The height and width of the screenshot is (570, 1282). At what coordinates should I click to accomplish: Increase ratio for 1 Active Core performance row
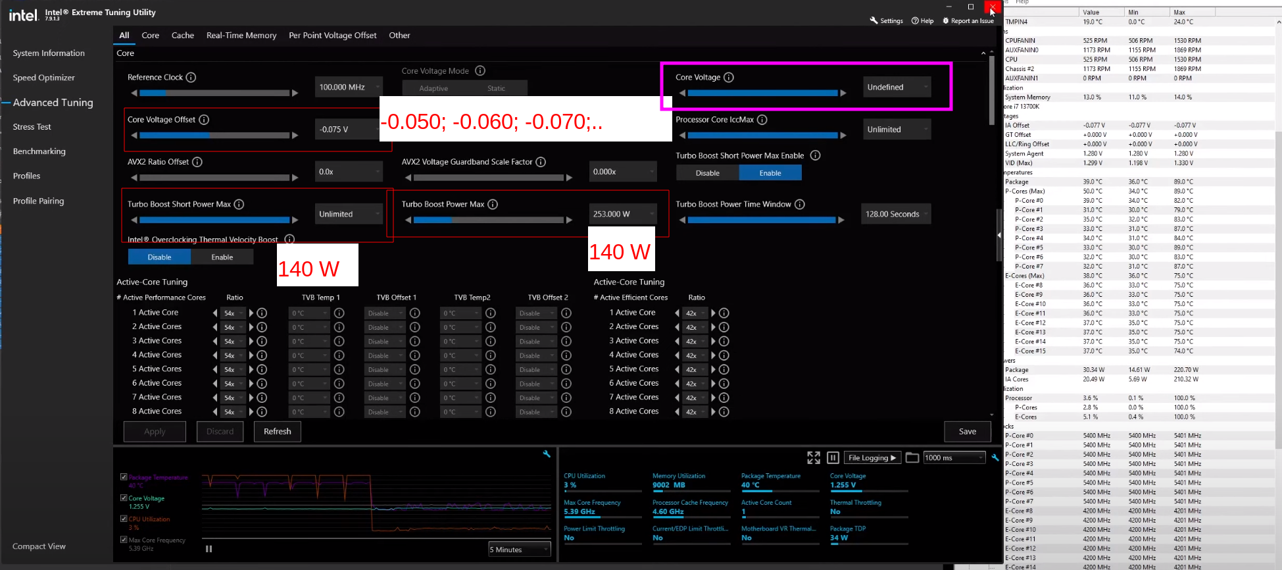pyautogui.click(x=251, y=313)
